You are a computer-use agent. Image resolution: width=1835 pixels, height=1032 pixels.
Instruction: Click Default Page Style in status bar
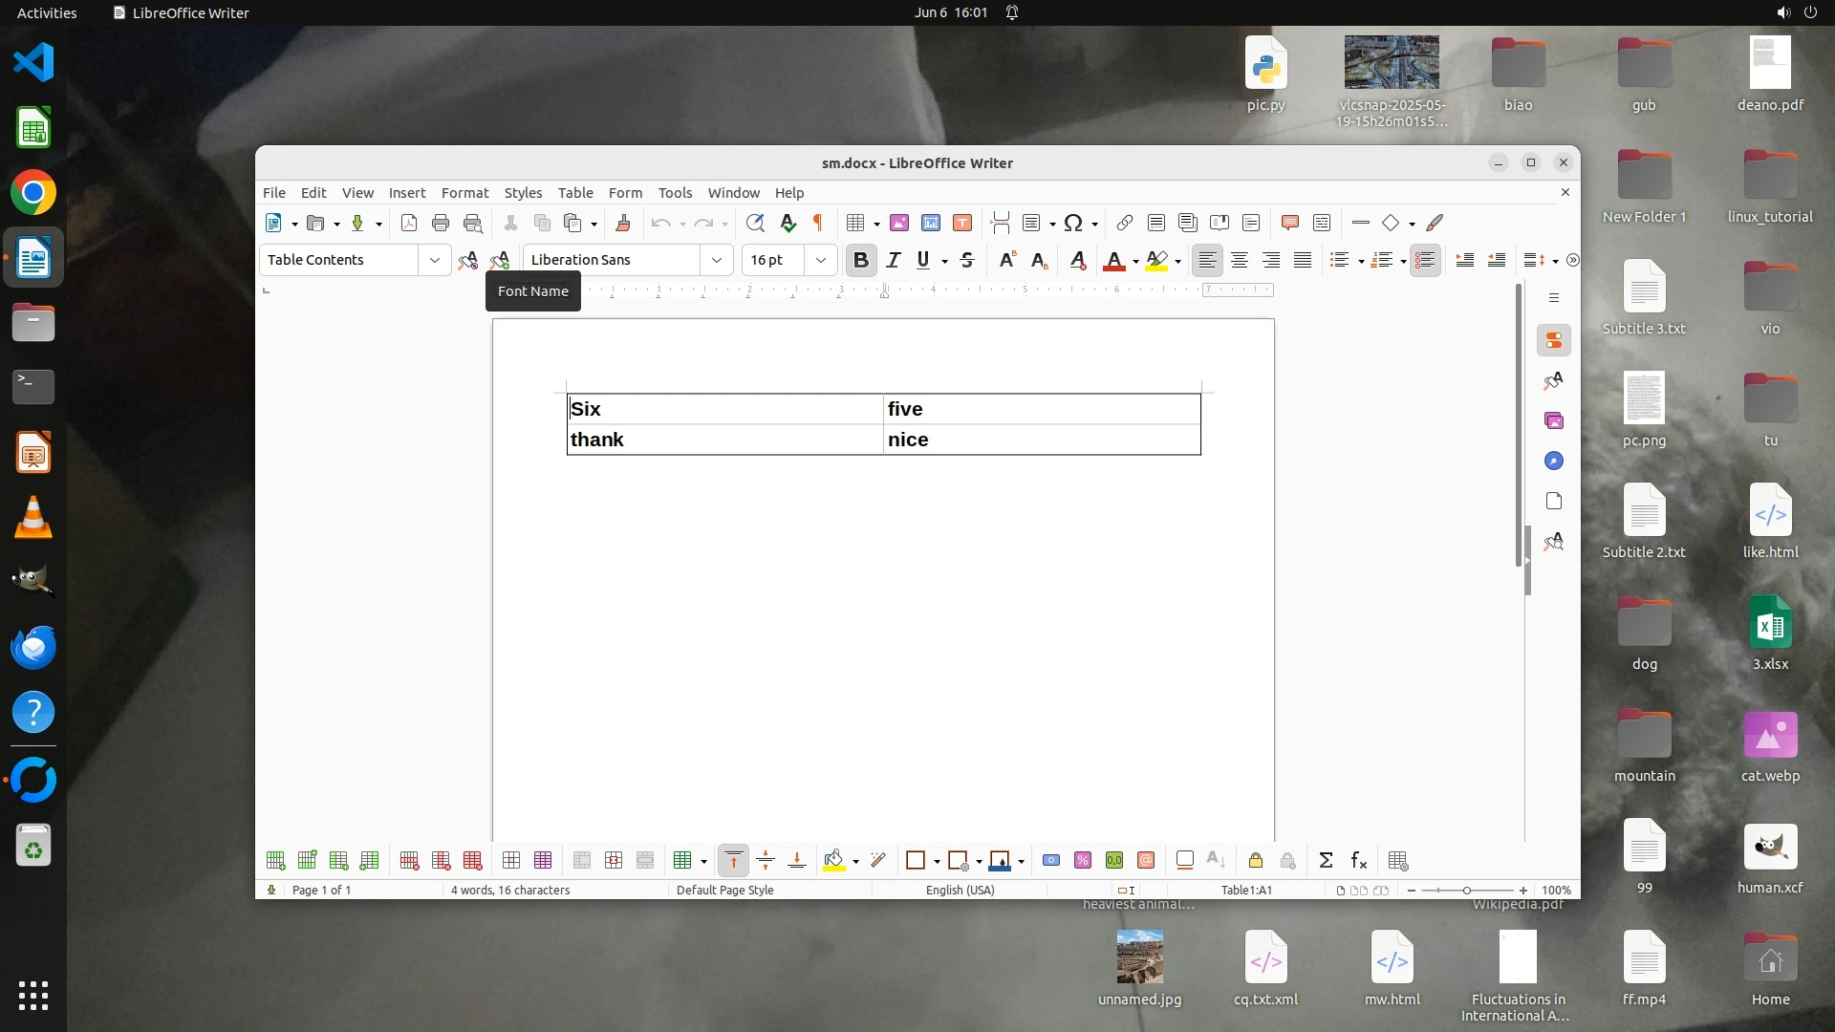pyautogui.click(x=724, y=890)
